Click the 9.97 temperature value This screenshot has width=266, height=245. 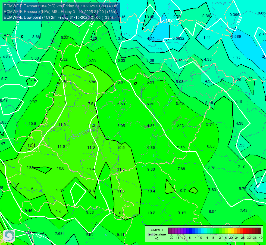(33, 102)
